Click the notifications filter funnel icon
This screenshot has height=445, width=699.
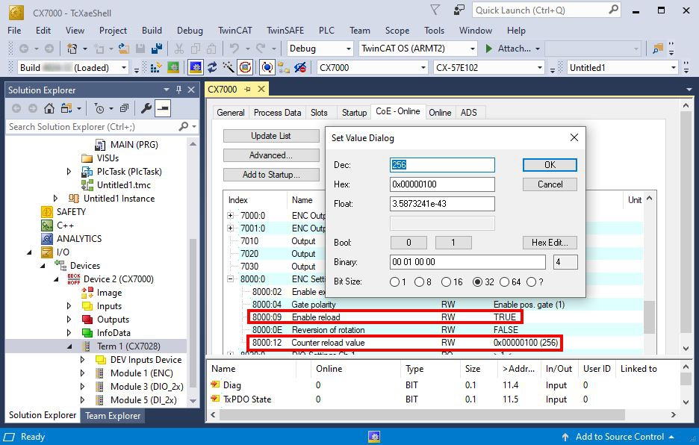[x=435, y=10]
